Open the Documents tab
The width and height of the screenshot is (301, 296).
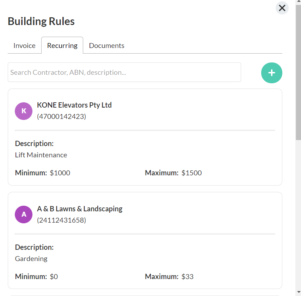(106, 46)
